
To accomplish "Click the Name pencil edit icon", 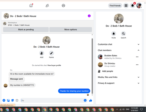I will click(x=51, y=53).
